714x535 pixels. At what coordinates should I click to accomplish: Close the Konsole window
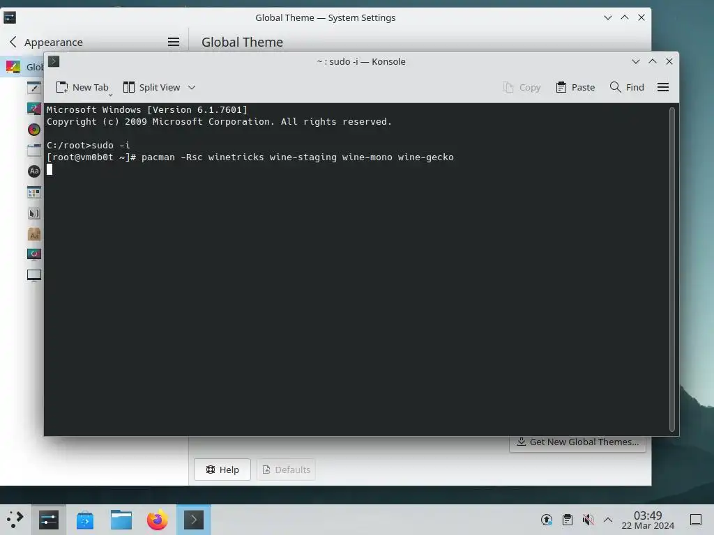[669, 61]
